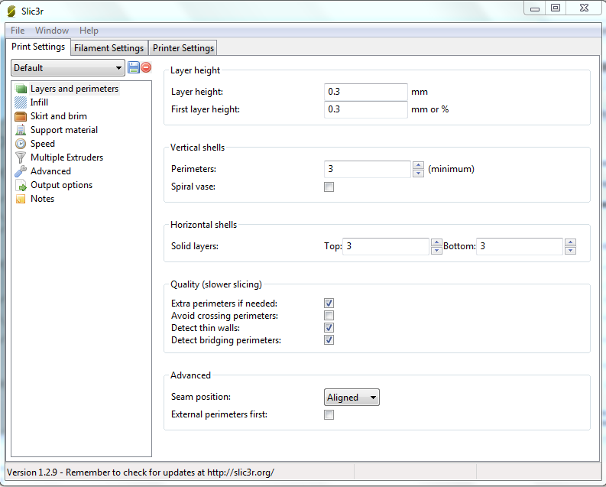Decrease Perimeters with the down arrow
Screen dimensions: 606x487
point(418,173)
